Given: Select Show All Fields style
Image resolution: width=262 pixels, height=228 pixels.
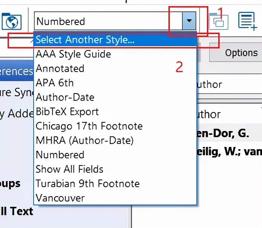Looking at the screenshot, I should (115, 169).
